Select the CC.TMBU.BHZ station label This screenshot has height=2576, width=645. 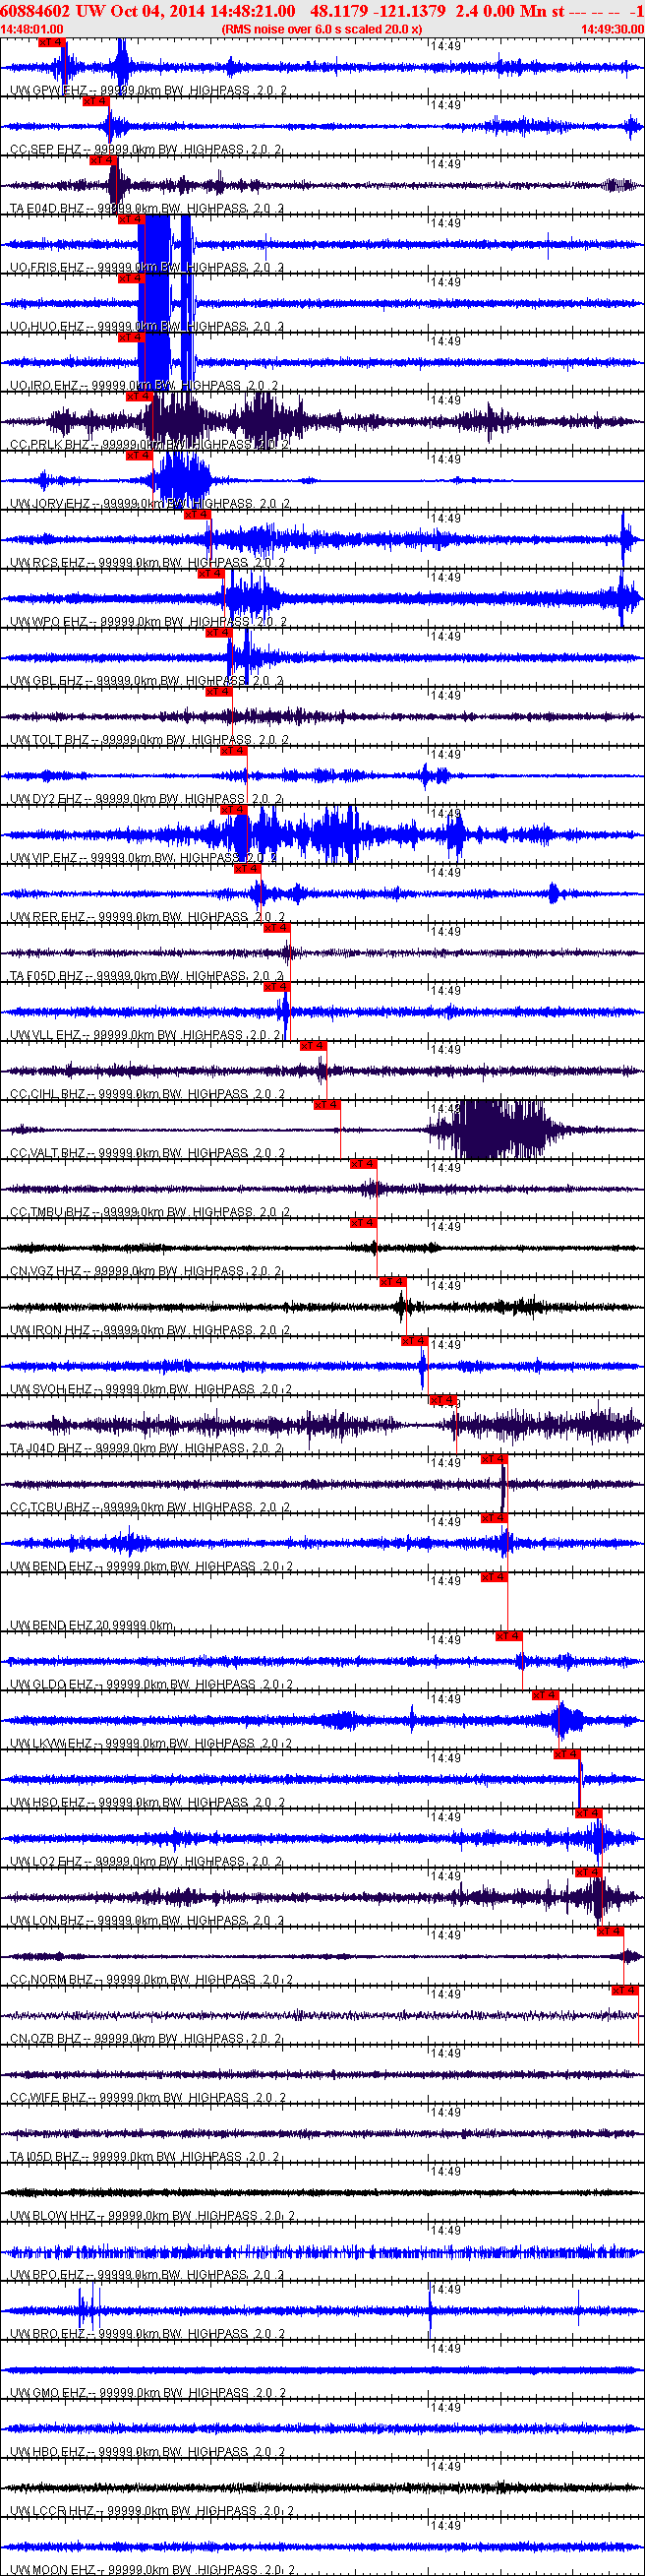(150, 1212)
